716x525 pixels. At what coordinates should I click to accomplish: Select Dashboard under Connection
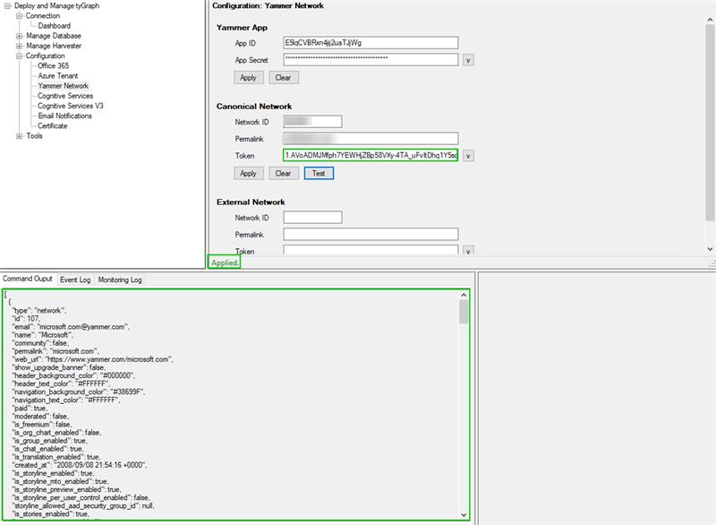tap(54, 26)
